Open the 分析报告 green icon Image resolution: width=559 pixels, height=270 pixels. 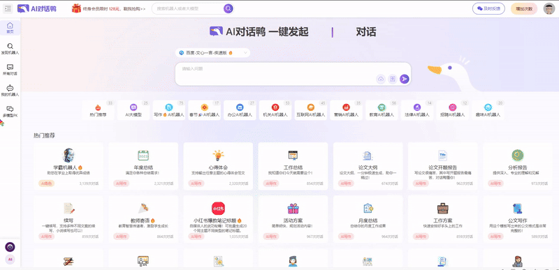click(x=517, y=155)
